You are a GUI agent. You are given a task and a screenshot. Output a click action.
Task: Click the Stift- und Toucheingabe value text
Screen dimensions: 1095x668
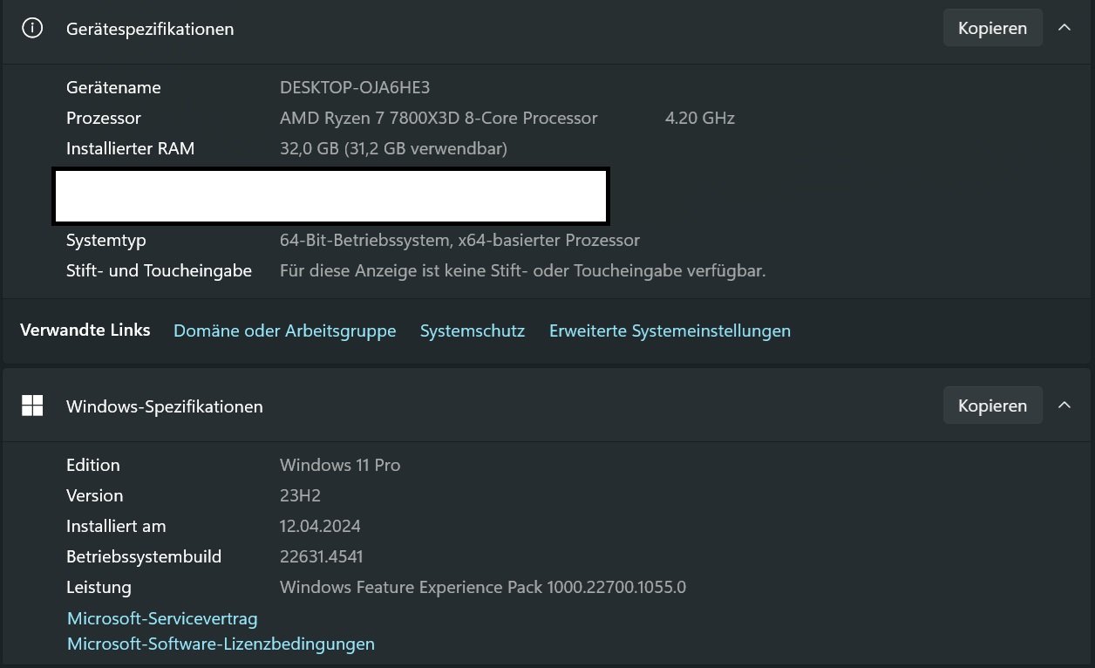click(x=522, y=270)
